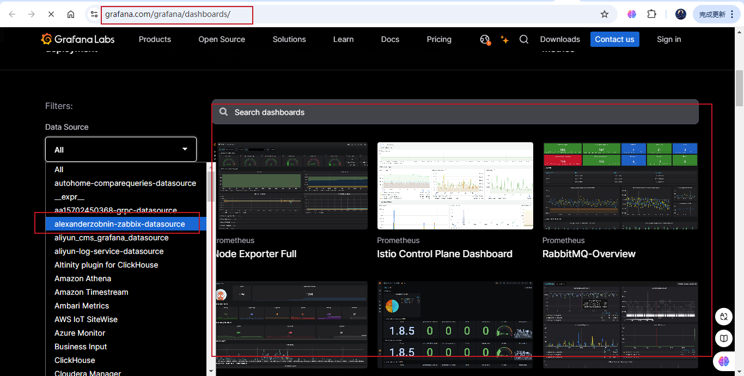The image size is (744, 376).
Task: Open the Downloads link
Action: pyautogui.click(x=560, y=39)
